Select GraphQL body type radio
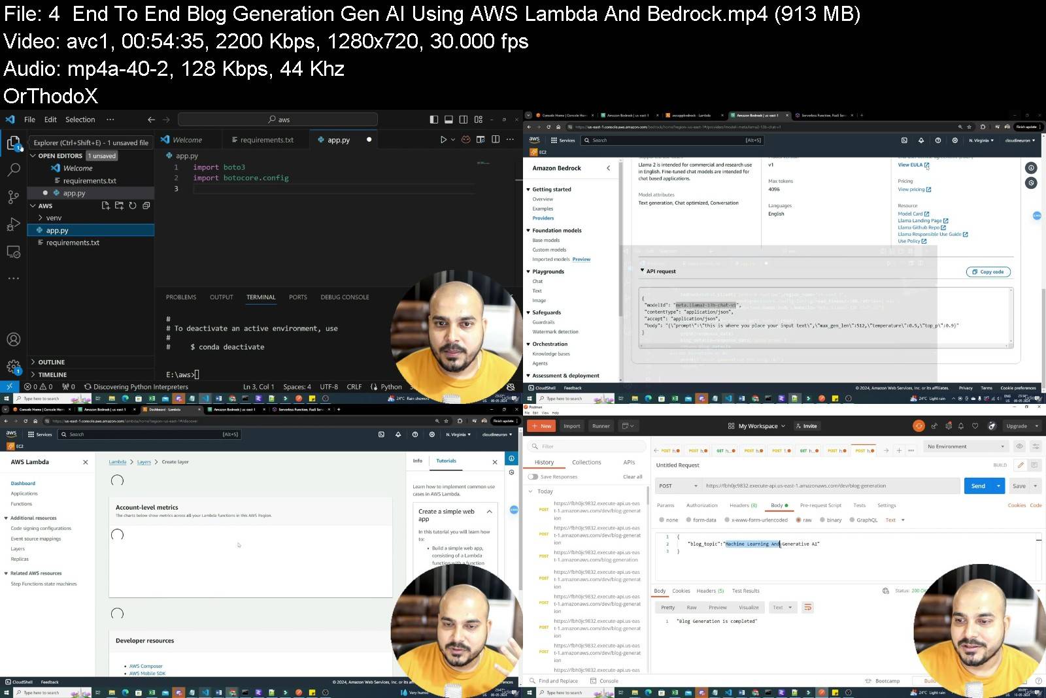1046x698 pixels. point(852,520)
